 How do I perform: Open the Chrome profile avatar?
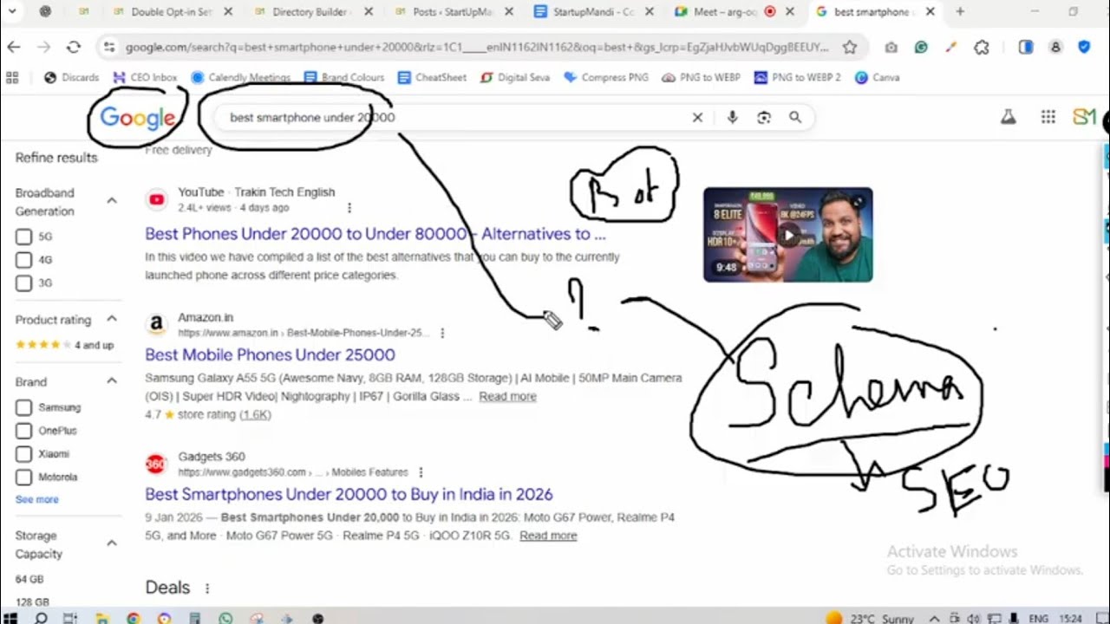pyautogui.click(x=1055, y=48)
